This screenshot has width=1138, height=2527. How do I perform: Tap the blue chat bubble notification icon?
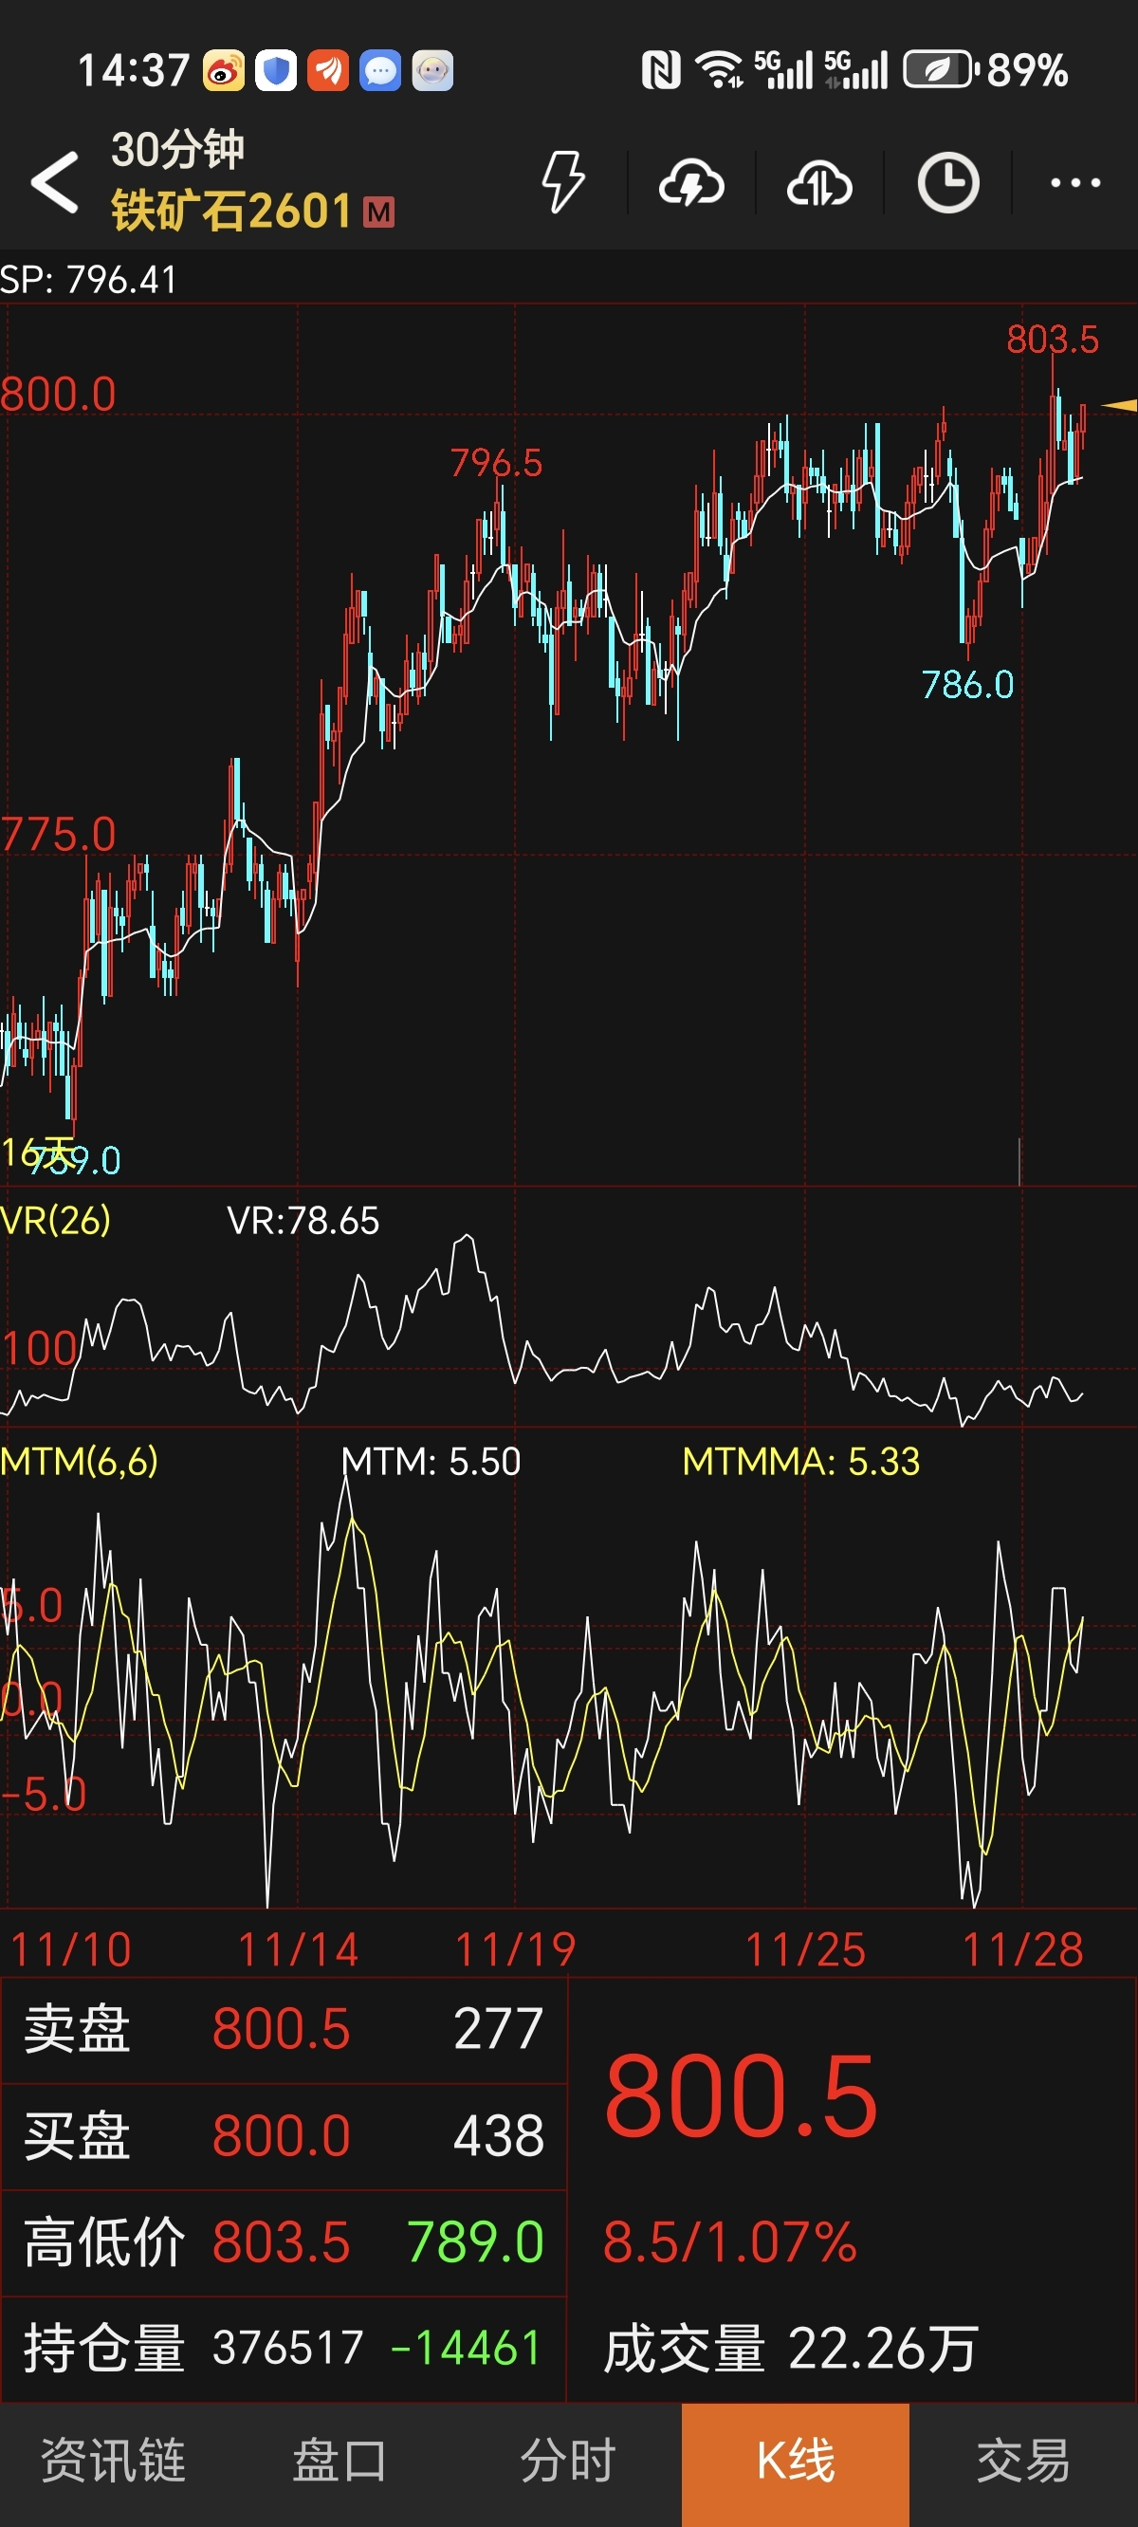point(380,70)
